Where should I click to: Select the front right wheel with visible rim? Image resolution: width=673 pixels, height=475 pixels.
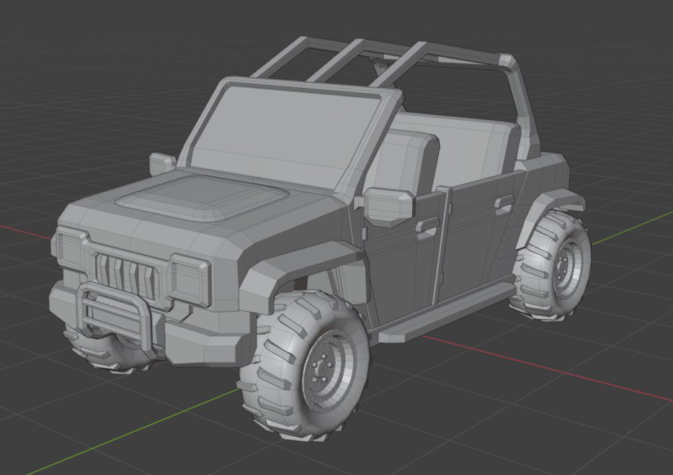point(305,366)
